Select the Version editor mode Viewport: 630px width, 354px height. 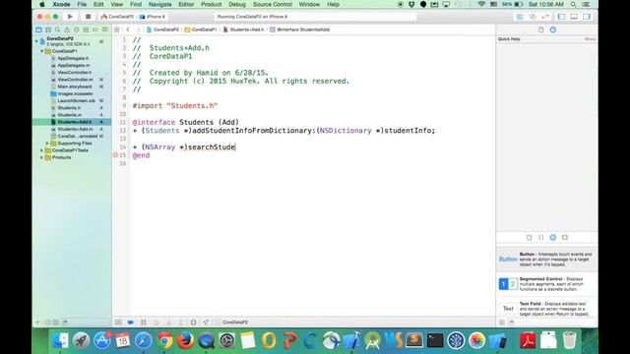[545, 17]
